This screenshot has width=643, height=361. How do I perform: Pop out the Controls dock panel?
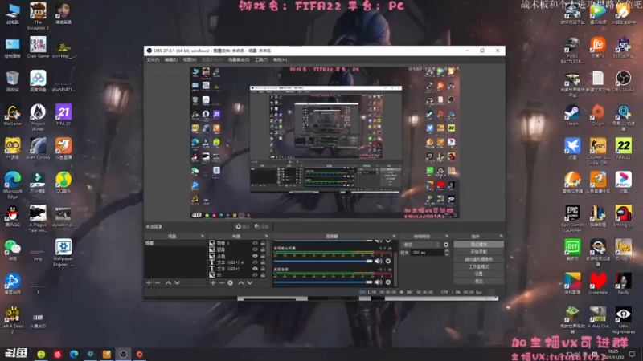[x=501, y=237]
